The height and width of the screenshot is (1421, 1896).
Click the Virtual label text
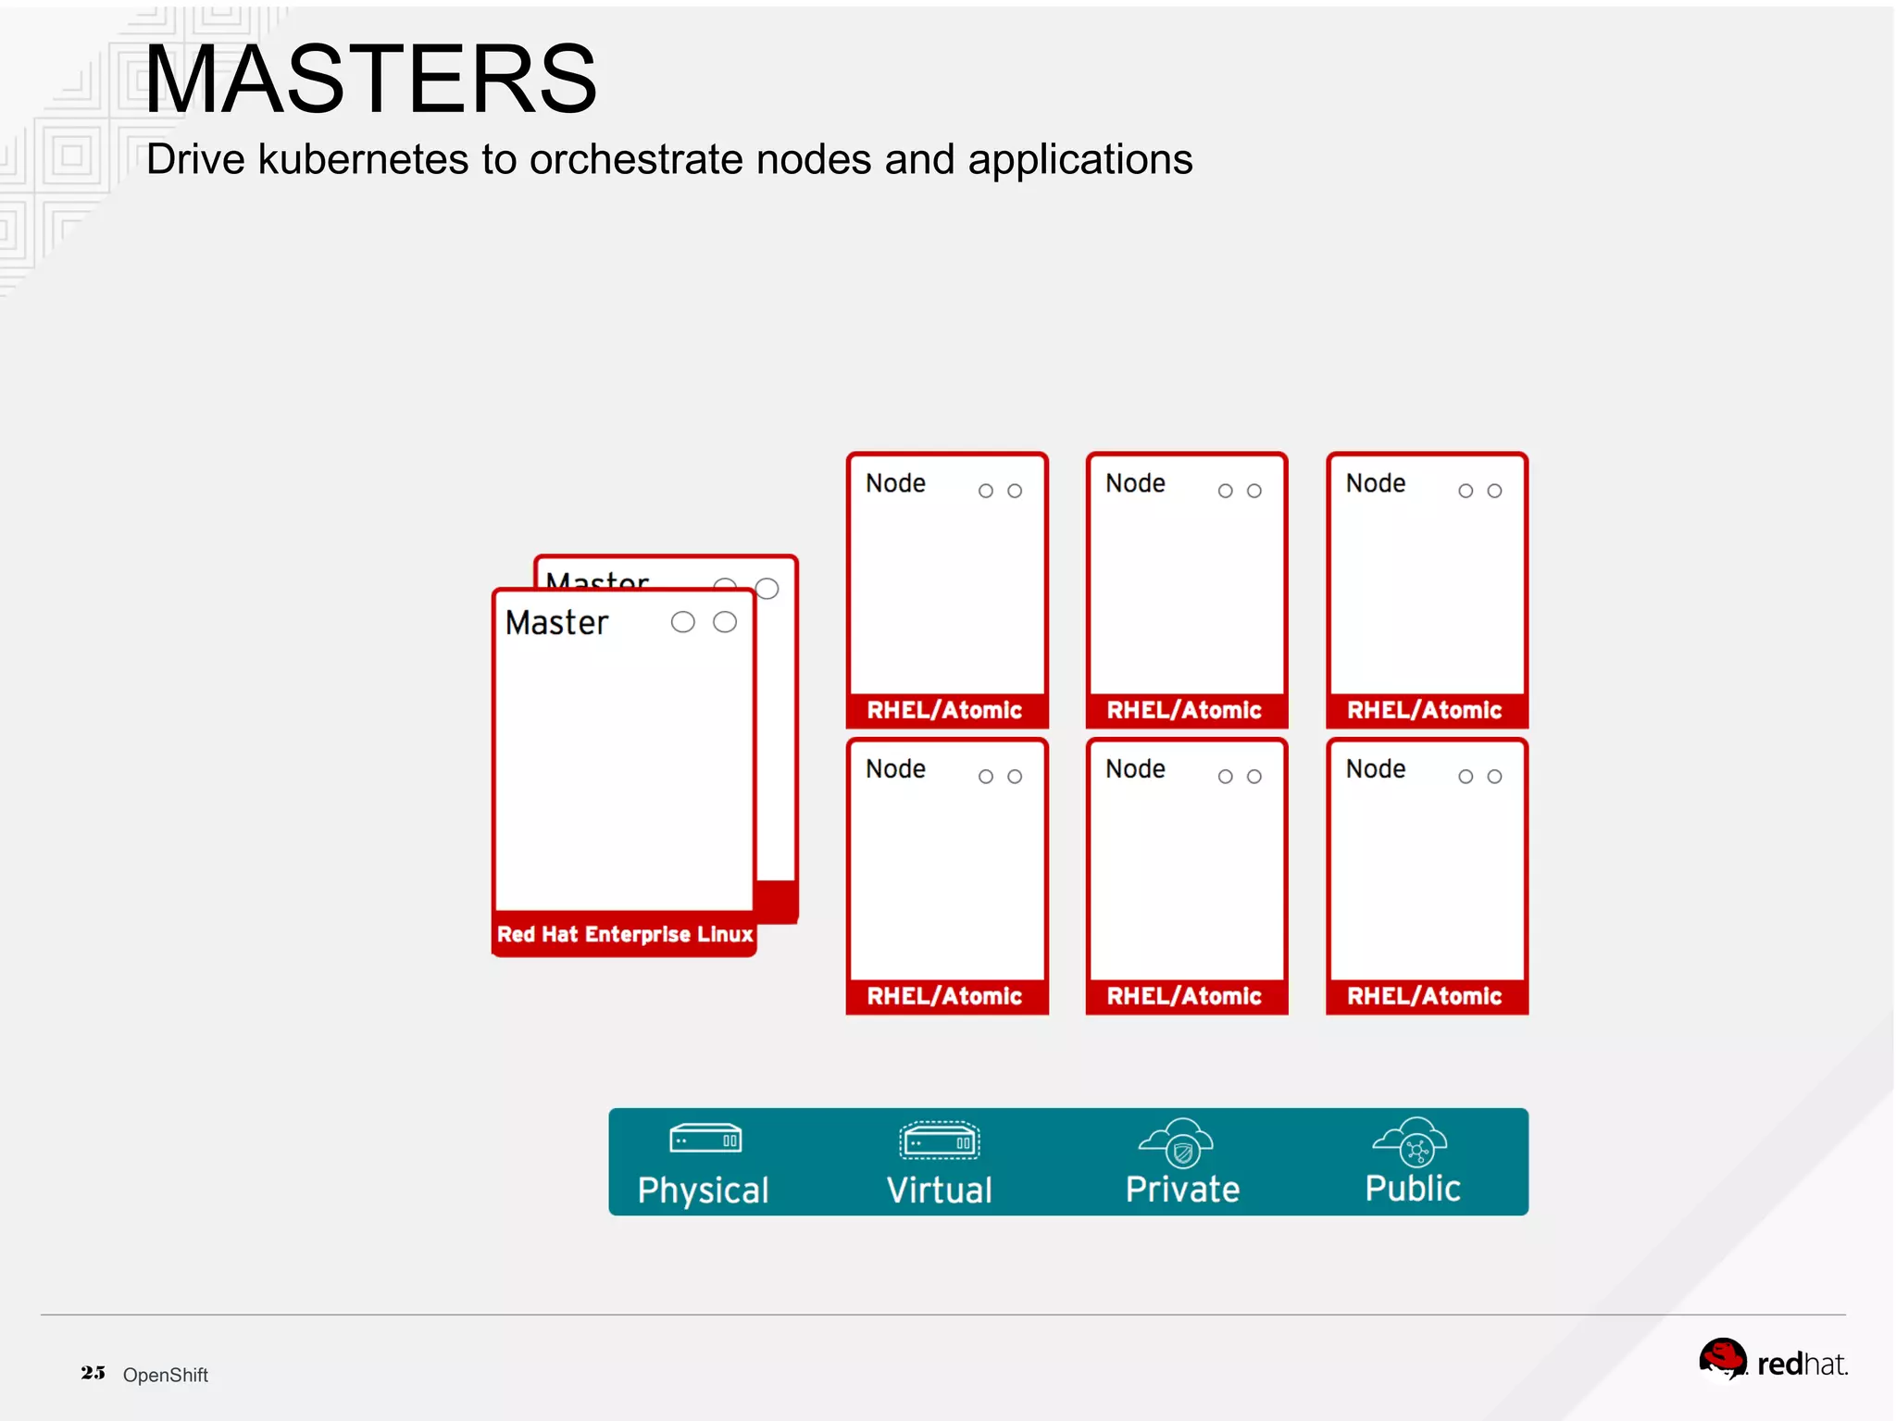point(939,1190)
